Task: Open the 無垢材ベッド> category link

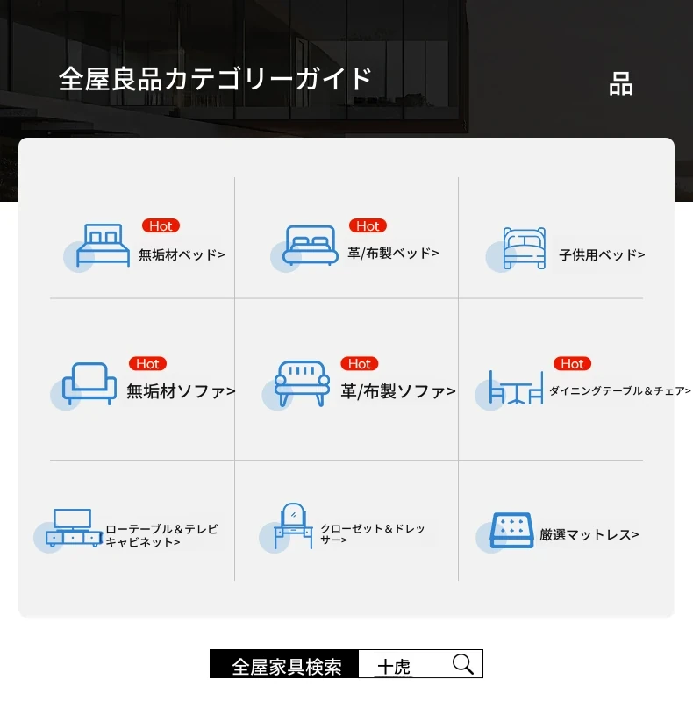Action: (x=182, y=255)
